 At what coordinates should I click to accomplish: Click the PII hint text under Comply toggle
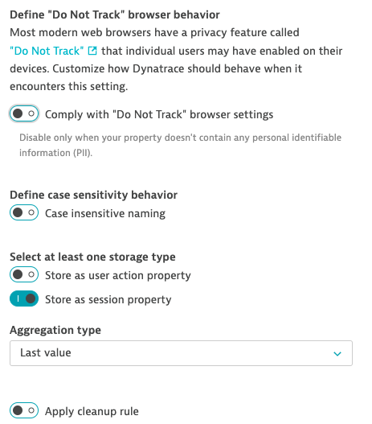[x=180, y=145]
